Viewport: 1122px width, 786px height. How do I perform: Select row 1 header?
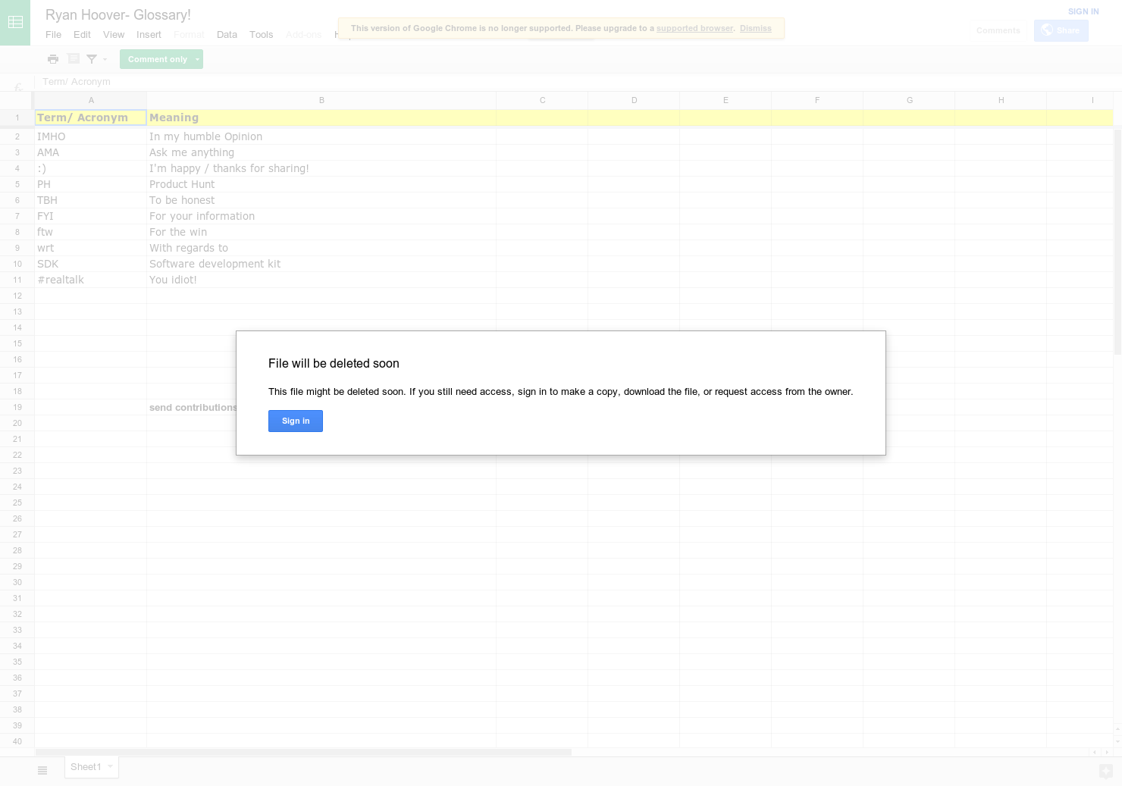(17, 117)
